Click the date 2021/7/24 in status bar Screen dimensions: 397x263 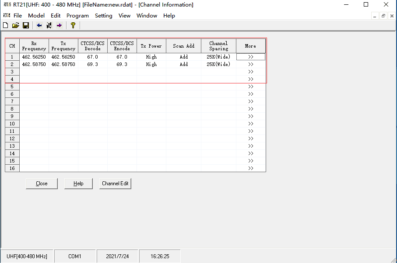[117, 256]
